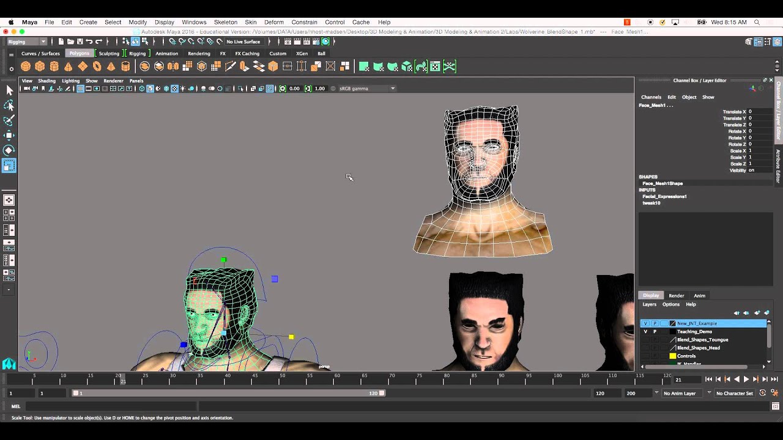This screenshot has width=783, height=440.
Task: Click the current frame field showing 21
Action: coord(686,380)
